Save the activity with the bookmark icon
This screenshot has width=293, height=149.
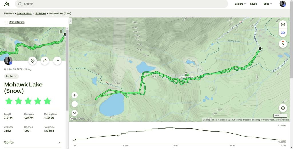pyautogui.click(x=61, y=32)
